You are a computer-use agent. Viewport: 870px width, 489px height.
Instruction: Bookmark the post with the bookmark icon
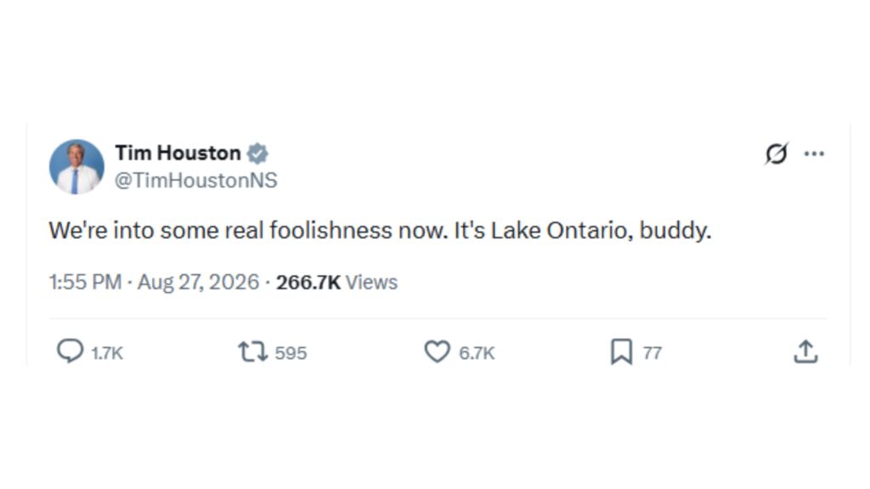pyautogui.click(x=621, y=352)
